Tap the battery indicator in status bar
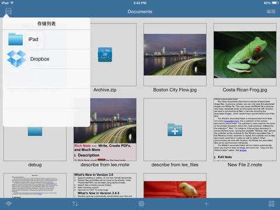This screenshot has height=210, width=280. tap(275, 3)
